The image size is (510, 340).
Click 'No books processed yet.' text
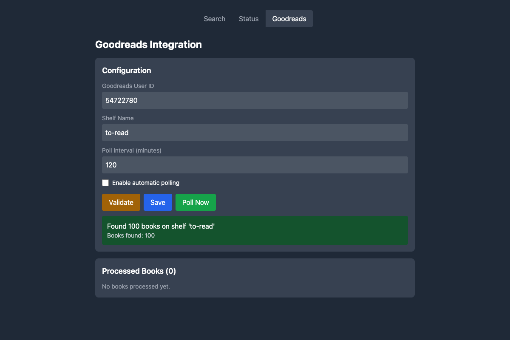[x=136, y=286]
